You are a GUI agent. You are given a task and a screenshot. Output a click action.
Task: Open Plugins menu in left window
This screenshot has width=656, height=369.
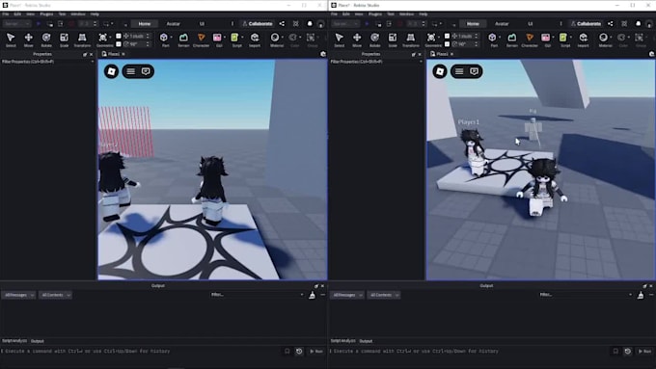[x=46, y=14]
